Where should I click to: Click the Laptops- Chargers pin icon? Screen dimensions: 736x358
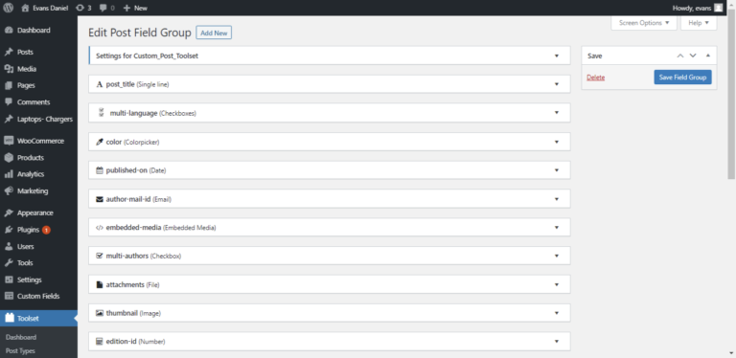click(x=9, y=119)
